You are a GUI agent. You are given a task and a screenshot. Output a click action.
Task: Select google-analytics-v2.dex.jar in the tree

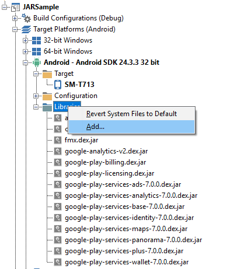pos(106,151)
